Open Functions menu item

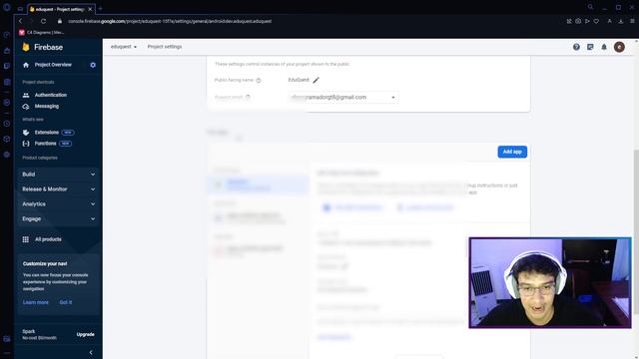(45, 144)
